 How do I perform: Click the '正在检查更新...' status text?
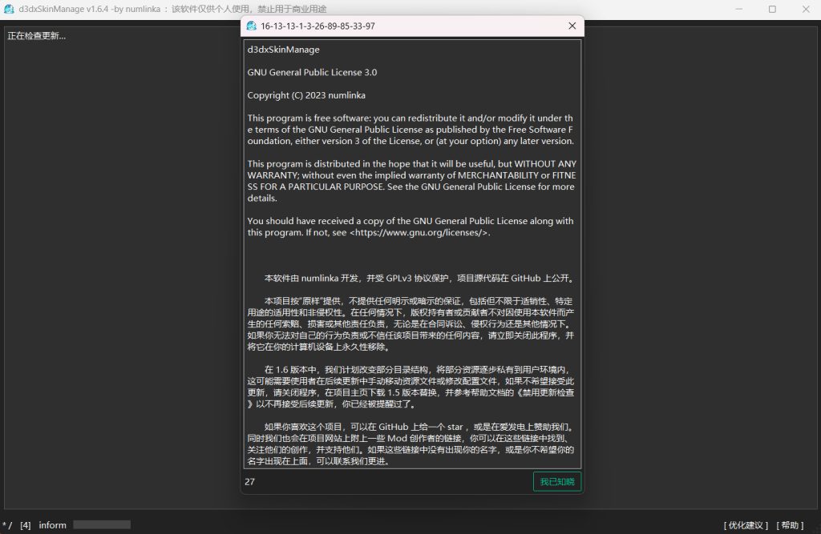tap(37, 36)
